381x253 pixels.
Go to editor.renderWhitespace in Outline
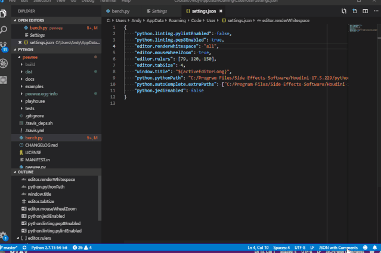point(51,180)
